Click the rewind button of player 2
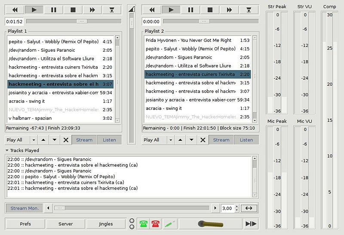Screen dimensions: 344x235 click(x=152, y=10)
